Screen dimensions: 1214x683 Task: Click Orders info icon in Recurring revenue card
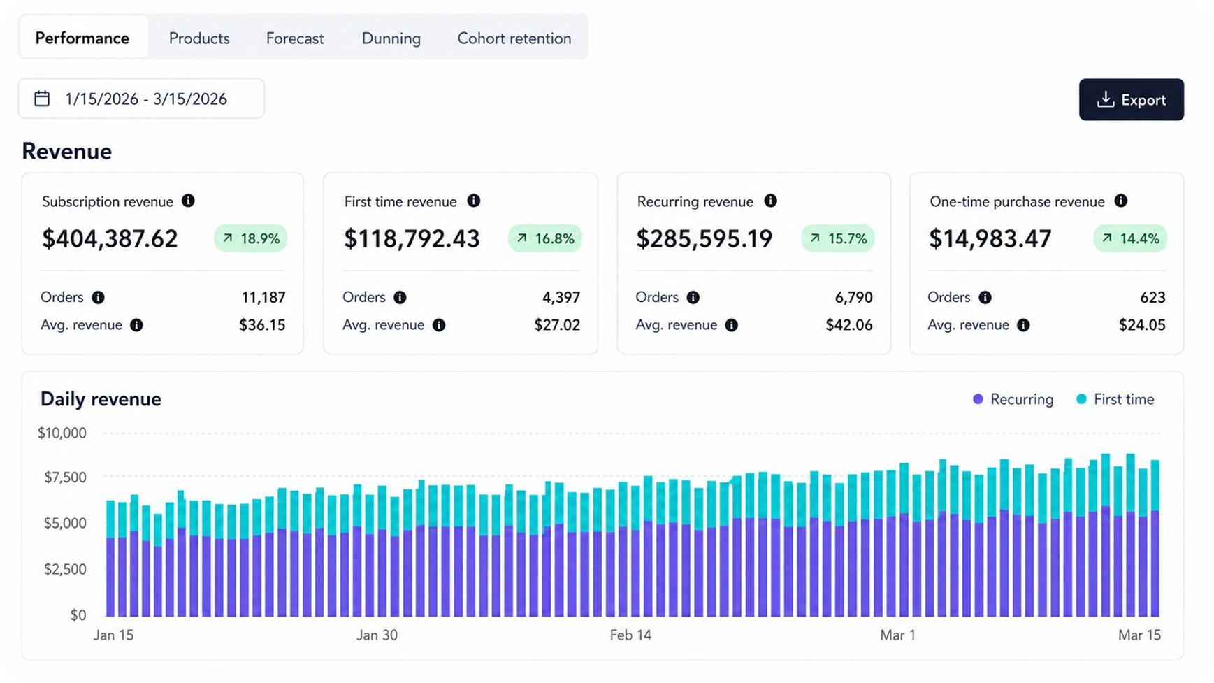click(x=693, y=297)
